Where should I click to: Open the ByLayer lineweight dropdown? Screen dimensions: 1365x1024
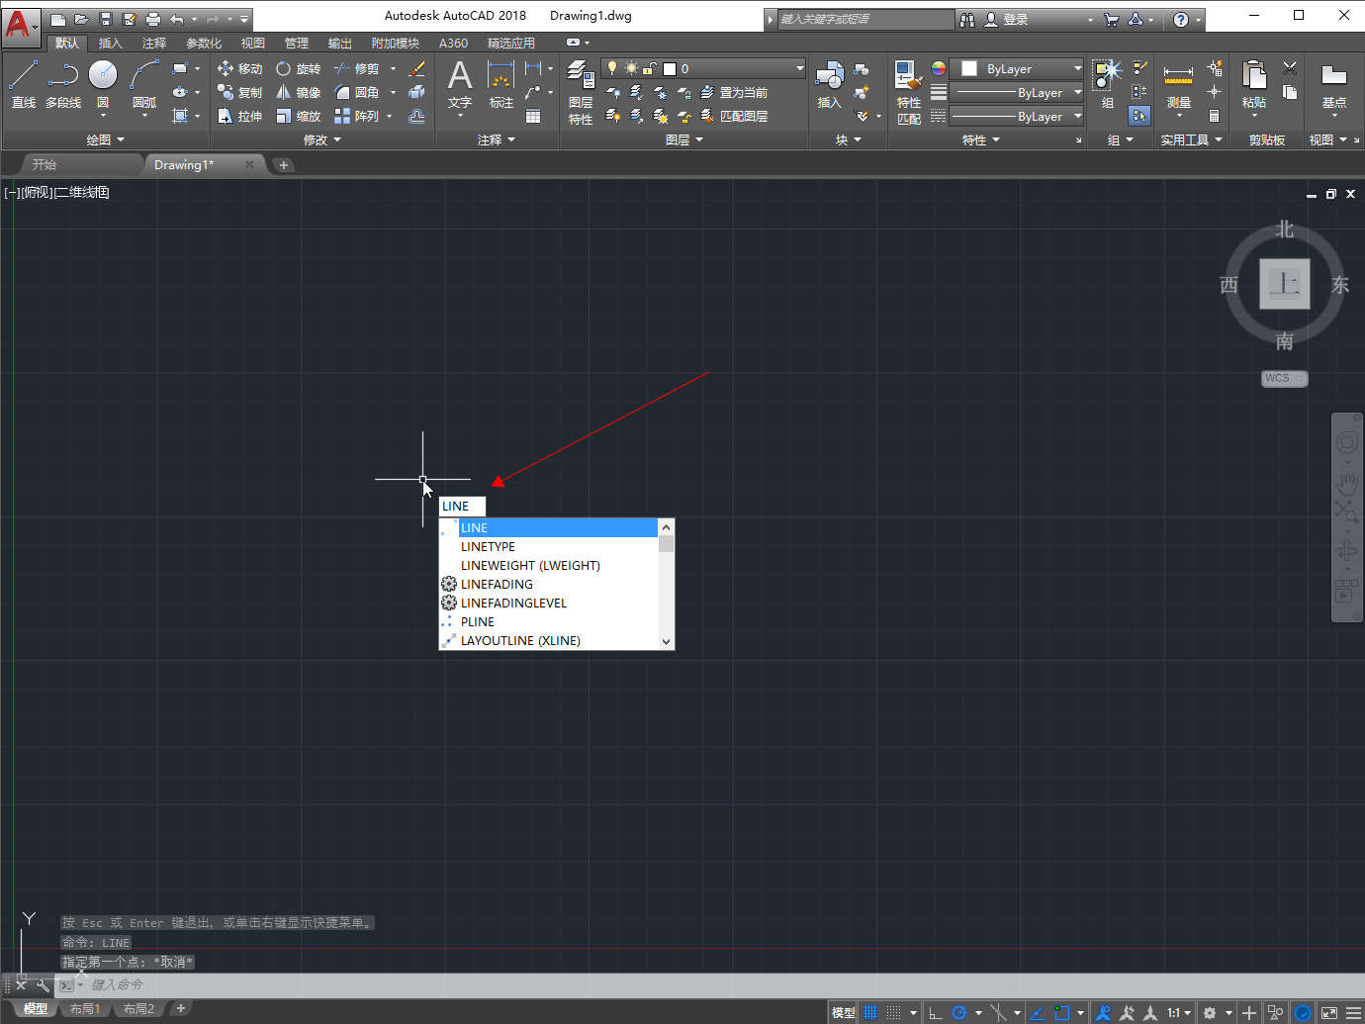point(1077,92)
